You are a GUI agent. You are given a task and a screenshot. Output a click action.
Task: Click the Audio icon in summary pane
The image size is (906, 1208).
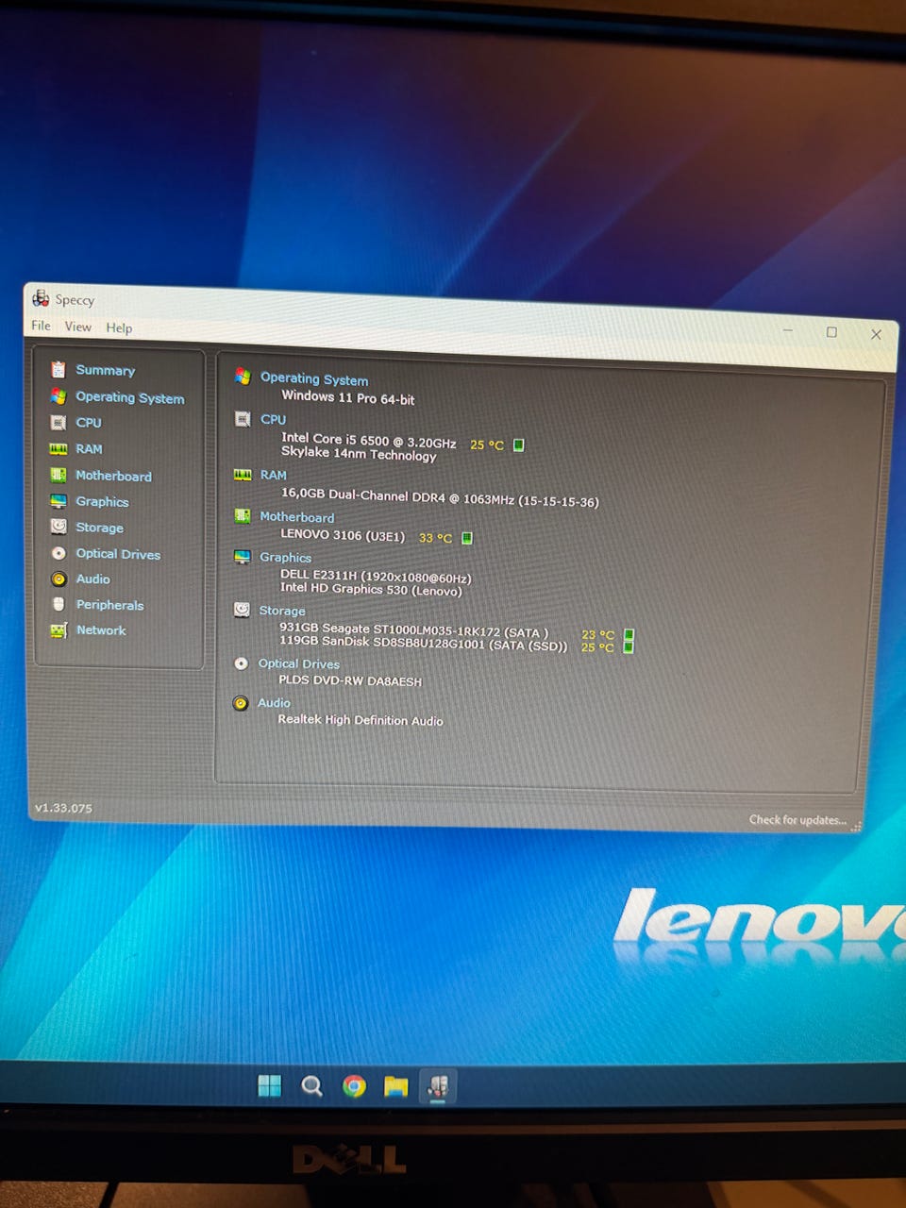pos(241,703)
